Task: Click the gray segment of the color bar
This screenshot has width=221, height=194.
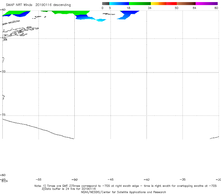Action: (106, 4)
